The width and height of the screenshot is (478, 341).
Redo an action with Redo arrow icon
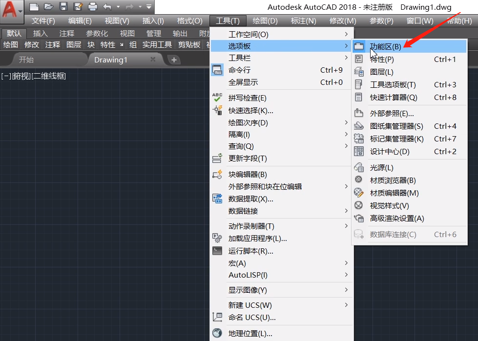[130, 6]
